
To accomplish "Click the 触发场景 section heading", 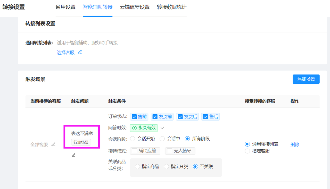I will (x=35, y=79).
